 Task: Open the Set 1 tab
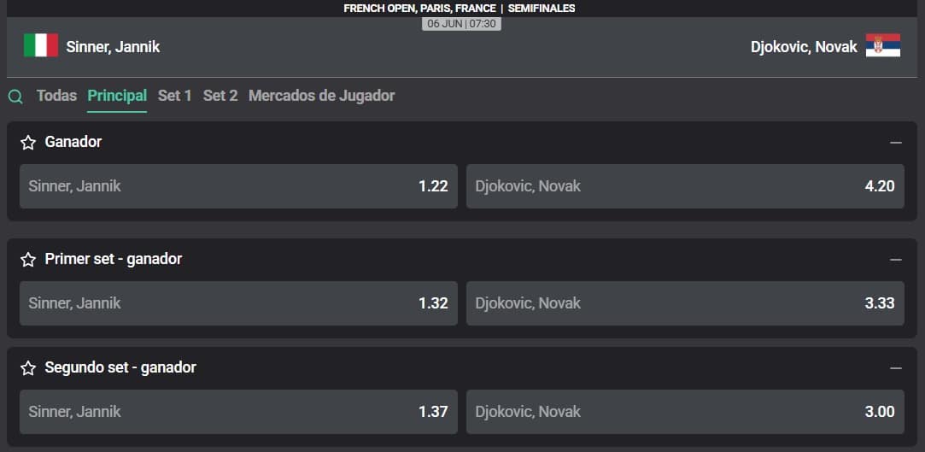click(x=175, y=96)
